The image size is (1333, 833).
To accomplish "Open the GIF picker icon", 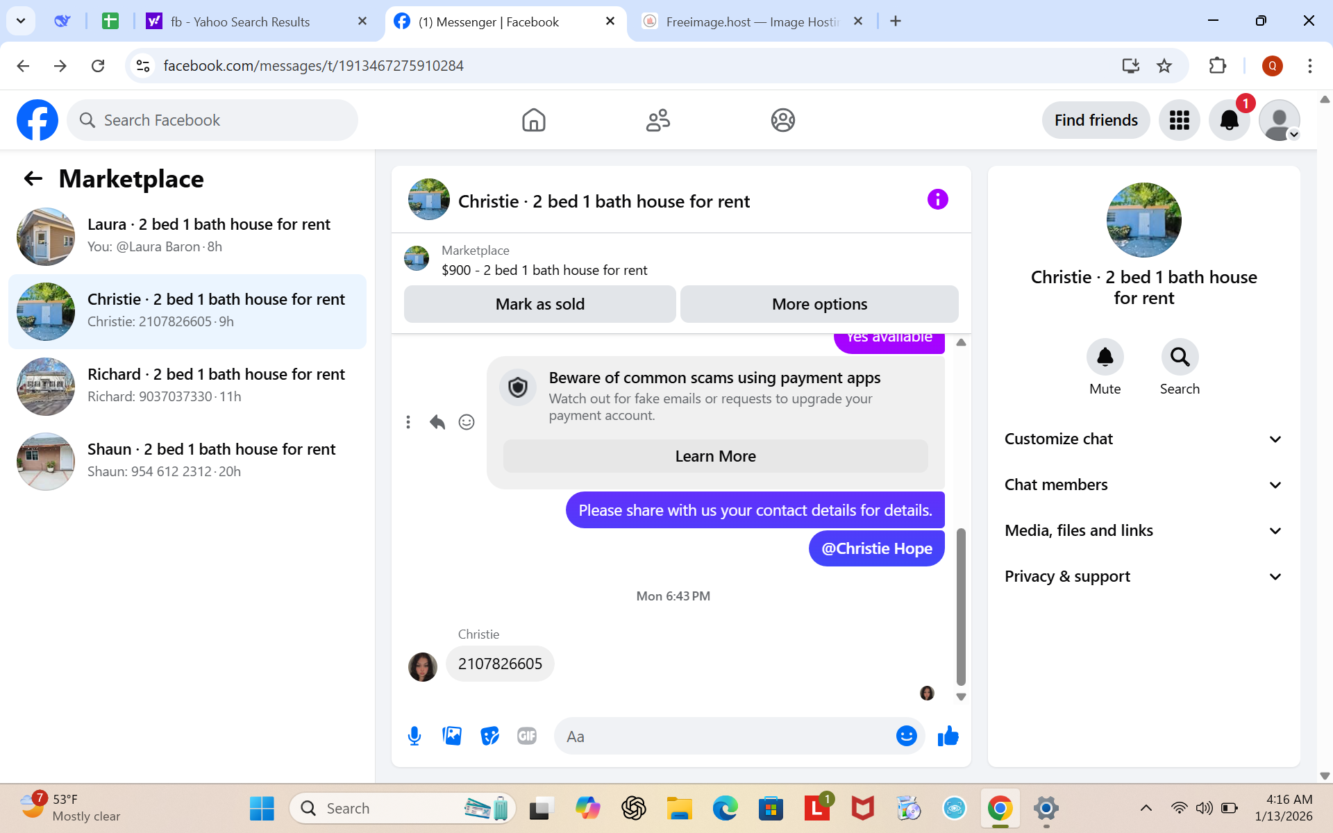I will click(527, 736).
